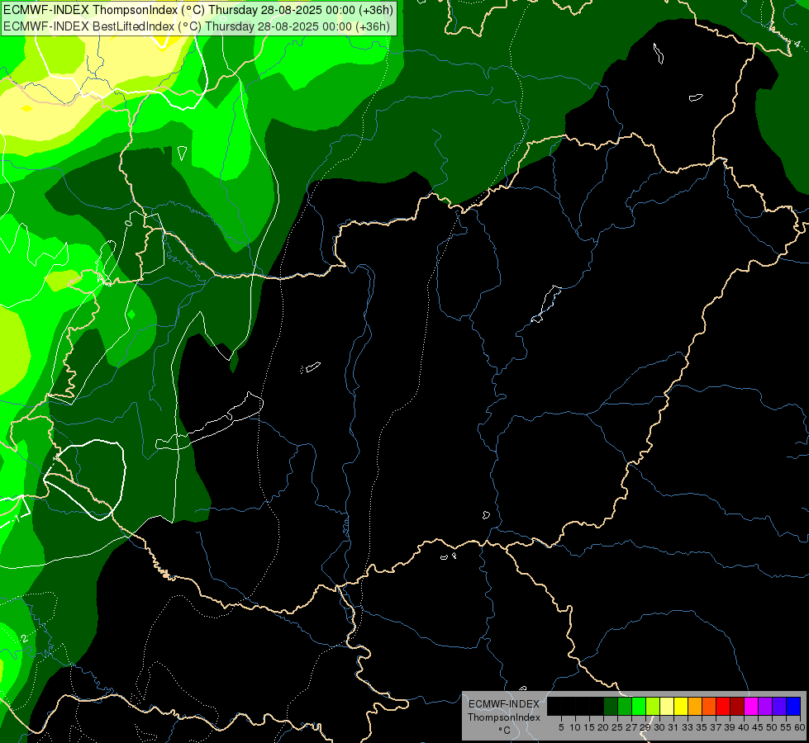Viewport: 809px width, 743px height.
Task: Click the legend value '37'
Action: click(x=716, y=727)
